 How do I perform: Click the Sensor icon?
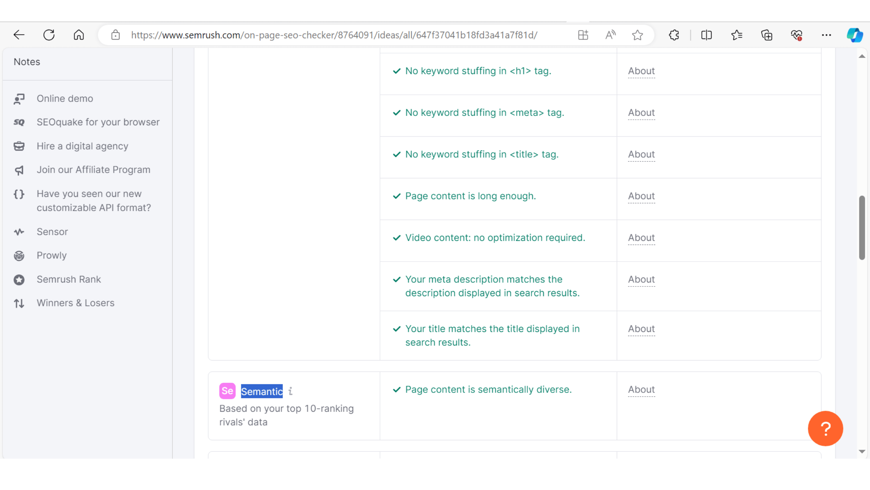[18, 232]
